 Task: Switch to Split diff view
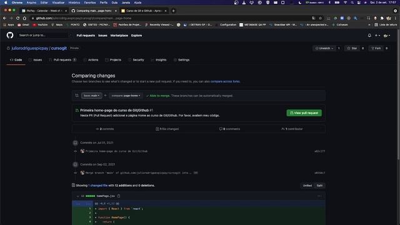[x=319, y=186]
